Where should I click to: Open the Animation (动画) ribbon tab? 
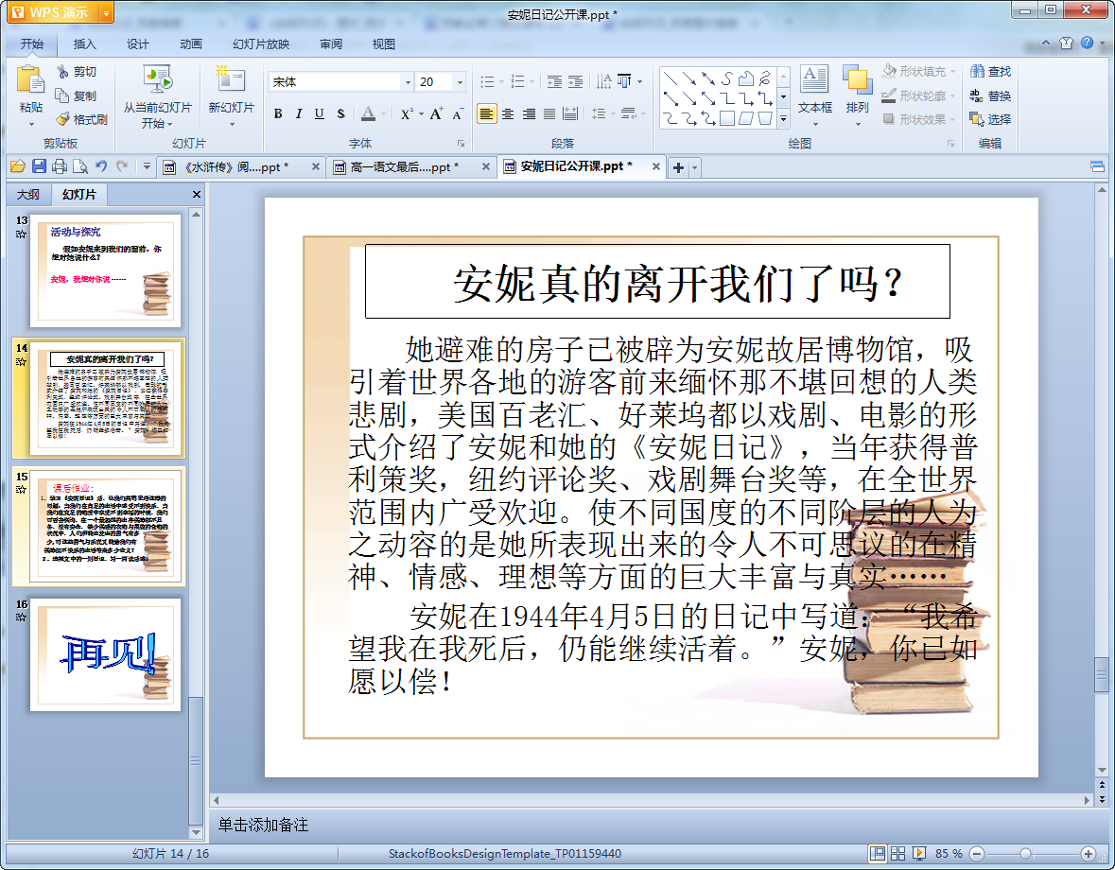coord(191,44)
